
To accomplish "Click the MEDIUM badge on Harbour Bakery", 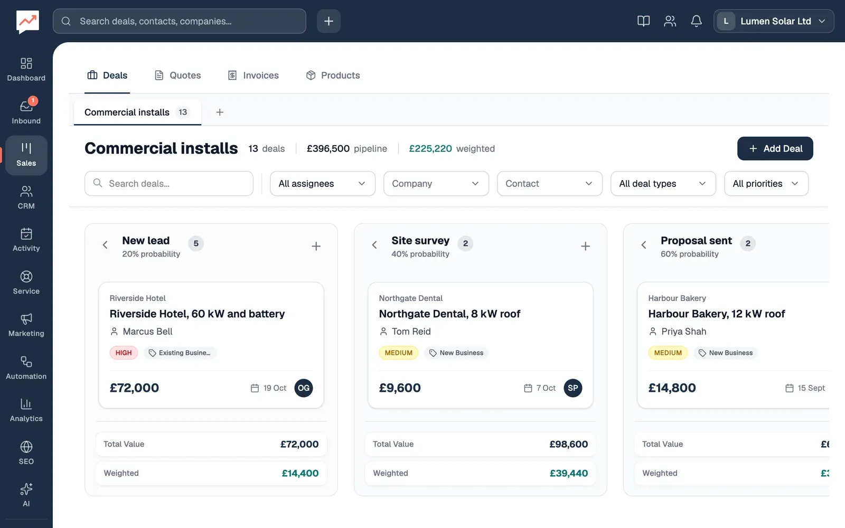I will tap(668, 353).
